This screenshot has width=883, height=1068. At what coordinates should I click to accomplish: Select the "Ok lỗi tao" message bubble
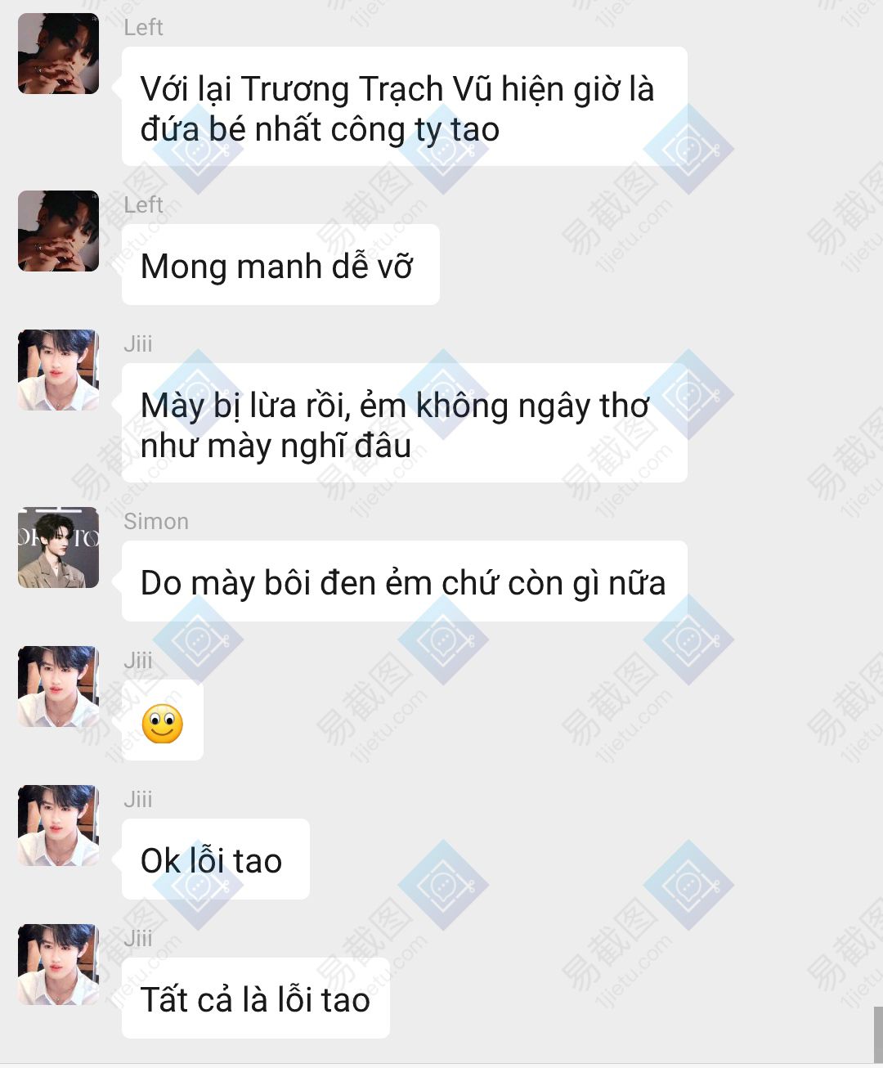pyautogui.click(x=215, y=859)
